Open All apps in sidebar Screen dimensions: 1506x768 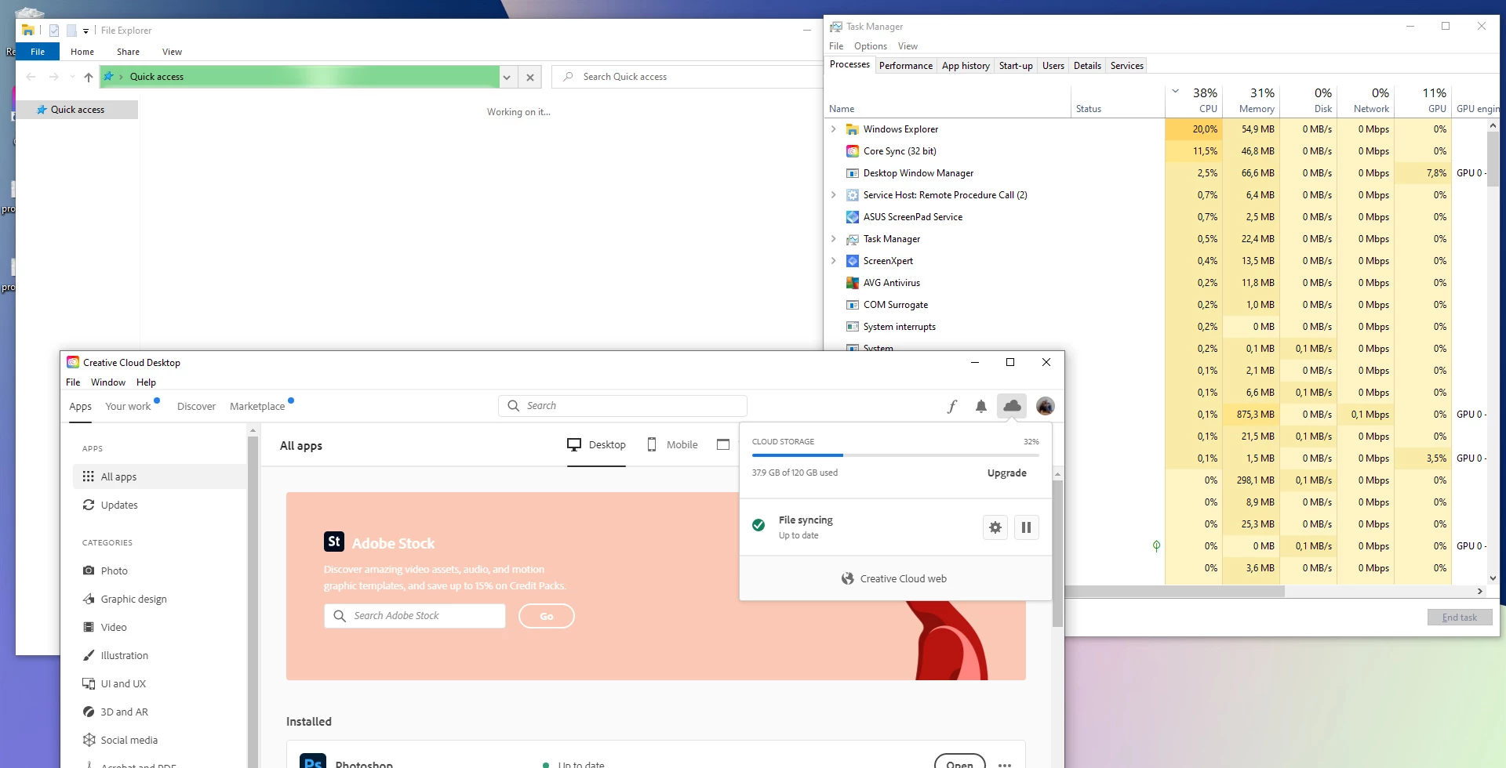159,476
